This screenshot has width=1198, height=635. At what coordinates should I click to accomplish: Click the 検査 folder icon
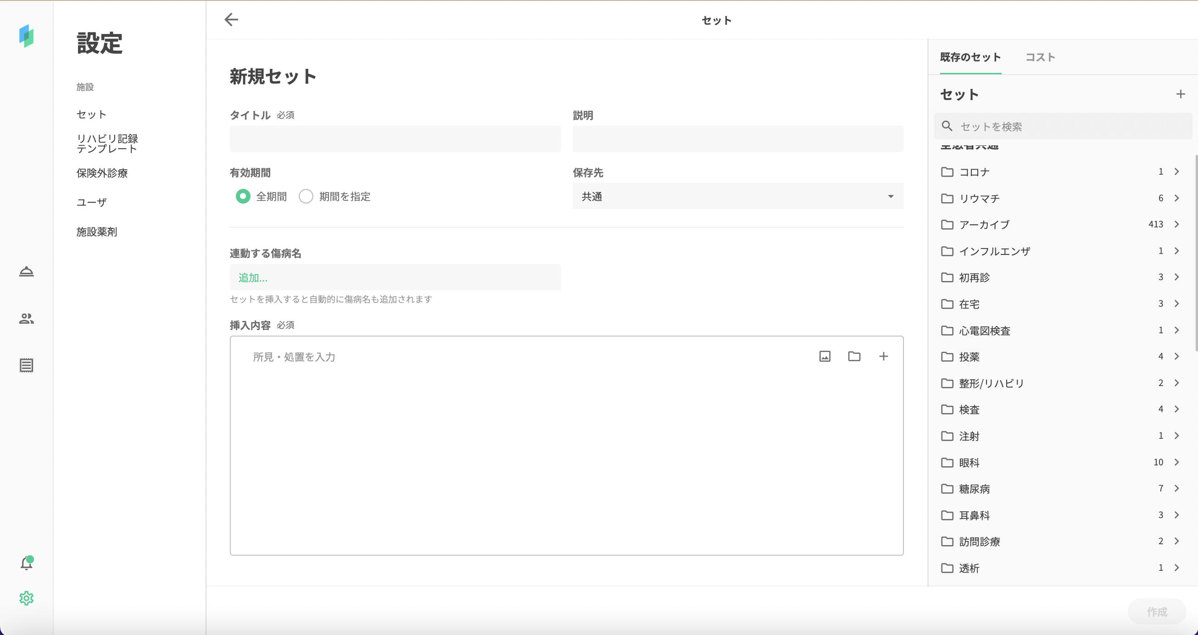[x=947, y=409]
